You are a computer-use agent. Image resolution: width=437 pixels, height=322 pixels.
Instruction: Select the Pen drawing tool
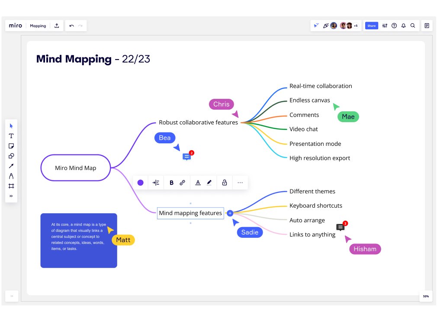11,176
